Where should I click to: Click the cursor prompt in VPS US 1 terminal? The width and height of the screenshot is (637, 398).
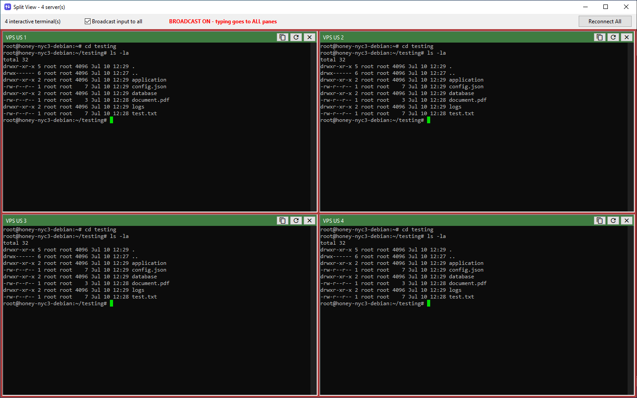pos(111,120)
